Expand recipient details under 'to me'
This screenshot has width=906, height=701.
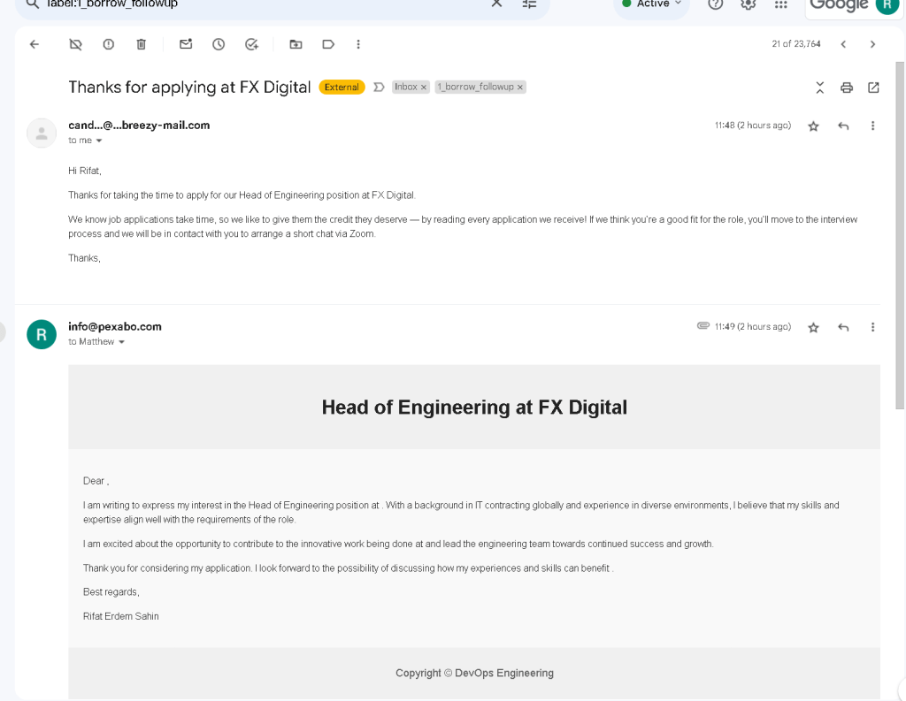[99, 141]
